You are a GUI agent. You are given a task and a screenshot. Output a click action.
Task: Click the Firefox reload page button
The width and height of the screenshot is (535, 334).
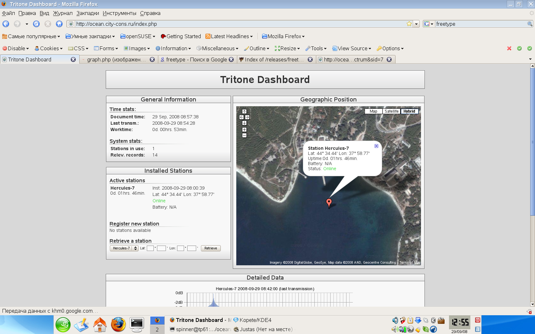coord(36,24)
